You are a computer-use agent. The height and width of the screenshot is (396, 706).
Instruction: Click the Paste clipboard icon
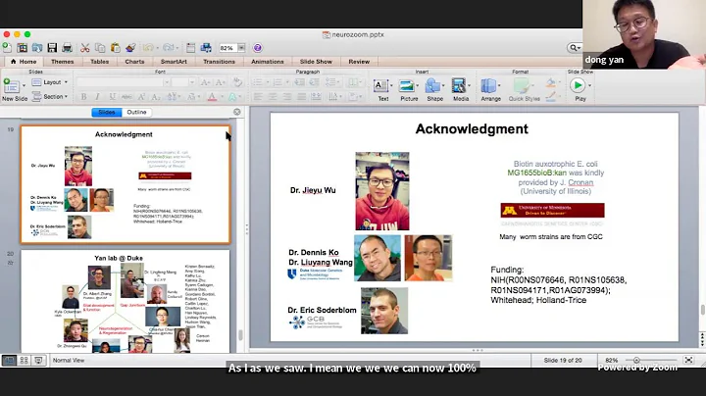pyautogui.click(x=116, y=48)
